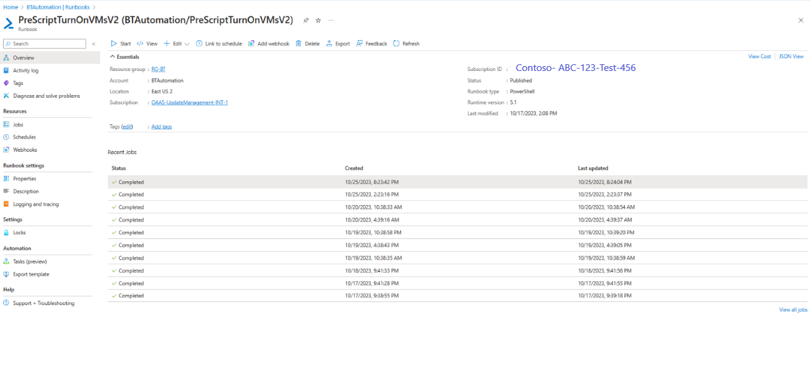Click the Webhooks sidebar icon

tap(7, 150)
